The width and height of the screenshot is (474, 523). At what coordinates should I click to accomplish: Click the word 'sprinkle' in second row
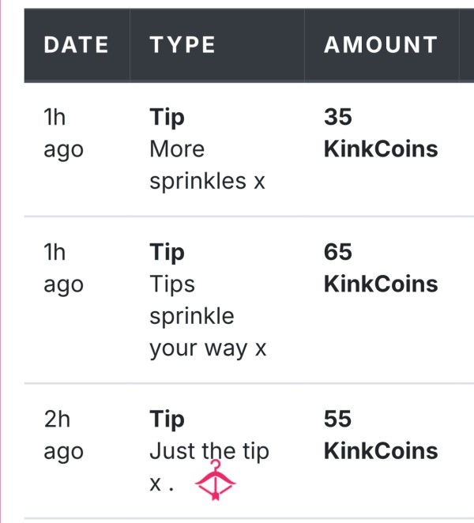tap(192, 317)
